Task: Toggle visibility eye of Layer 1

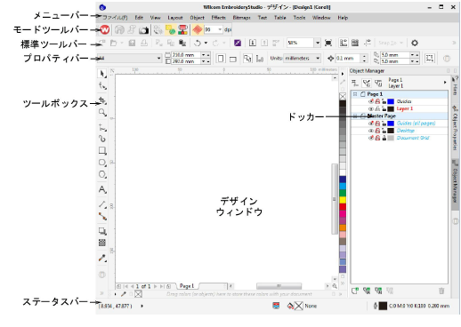Action: click(371, 109)
